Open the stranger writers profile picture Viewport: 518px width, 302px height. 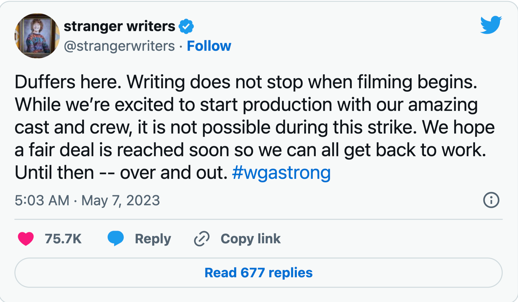click(x=37, y=36)
